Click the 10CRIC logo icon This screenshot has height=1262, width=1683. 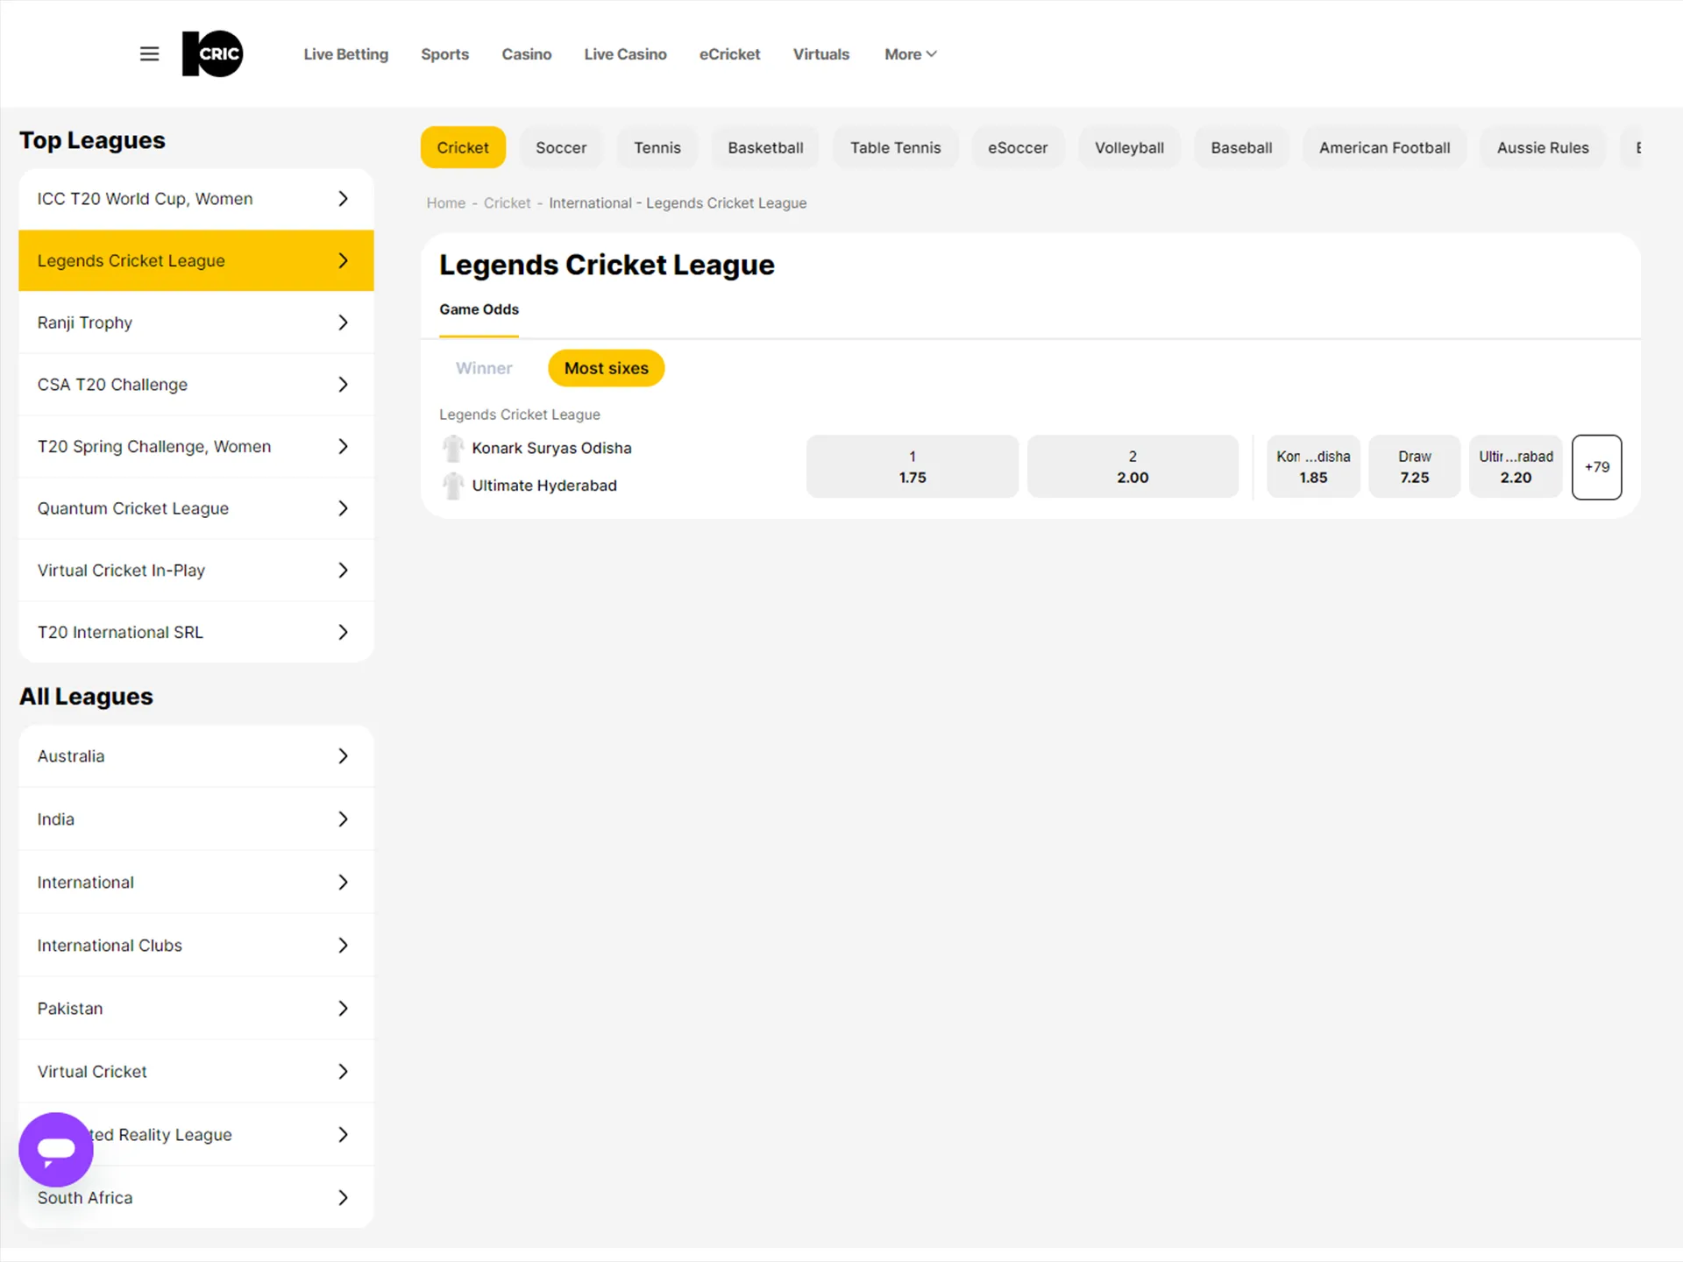(212, 53)
